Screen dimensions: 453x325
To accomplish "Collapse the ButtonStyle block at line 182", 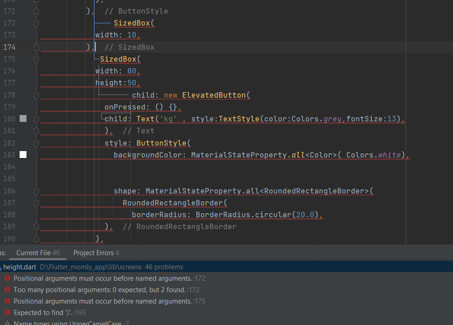I will pos(36,143).
